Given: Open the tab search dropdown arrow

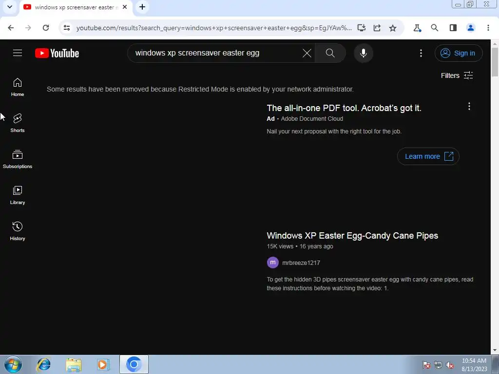Looking at the screenshot, I should 10,7.
